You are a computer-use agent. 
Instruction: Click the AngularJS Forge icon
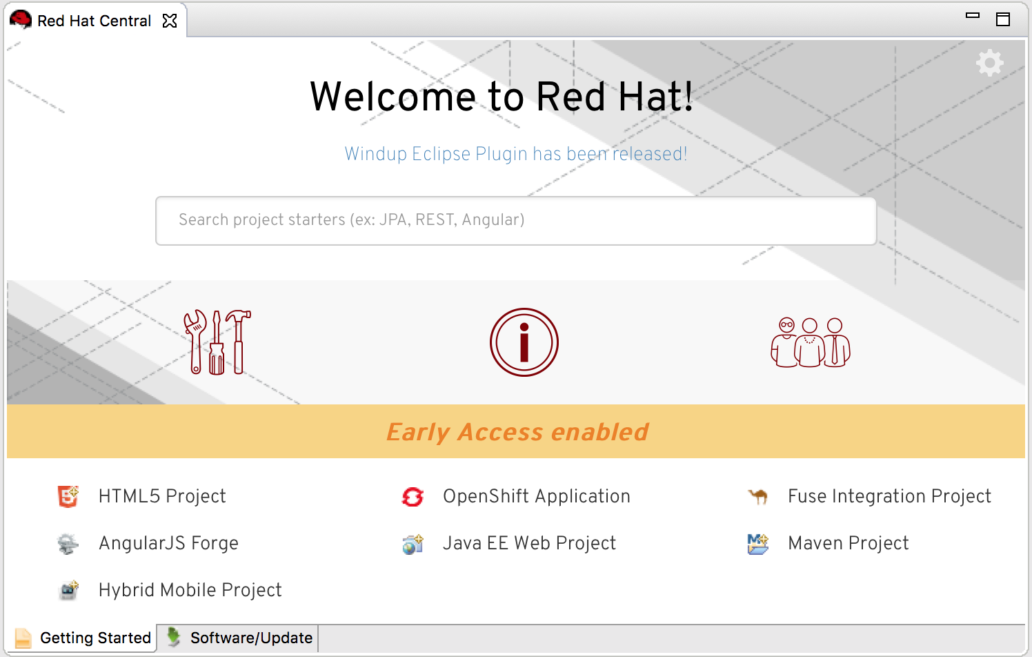point(68,544)
